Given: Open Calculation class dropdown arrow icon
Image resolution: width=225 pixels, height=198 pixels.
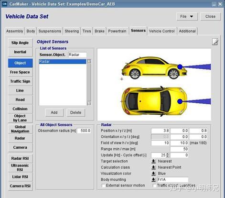Looking at the screenshot, I should (153, 167).
